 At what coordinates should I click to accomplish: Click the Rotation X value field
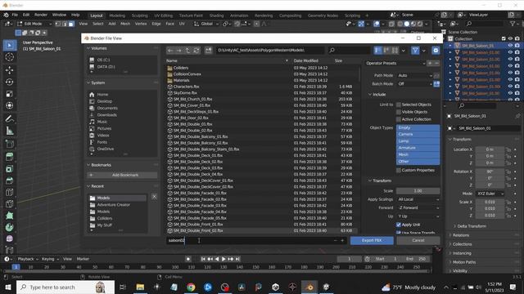[490, 171]
